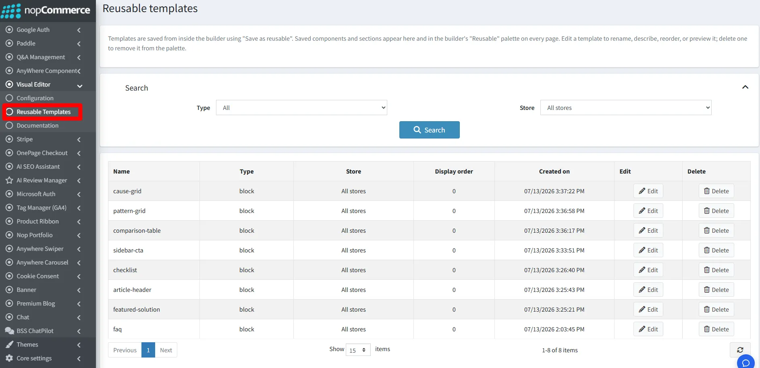This screenshot has height=368, width=760.
Task: Click the Cookie Consent sidebar icon
Action: (x=9, y=276)
